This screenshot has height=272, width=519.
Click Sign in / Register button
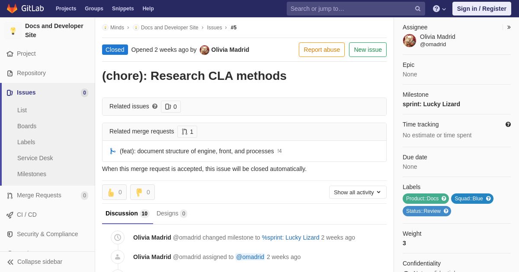(x=482, y=9)
